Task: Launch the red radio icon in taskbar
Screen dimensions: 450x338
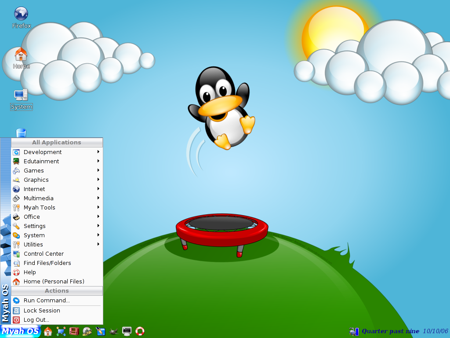Action: [74, 331]
